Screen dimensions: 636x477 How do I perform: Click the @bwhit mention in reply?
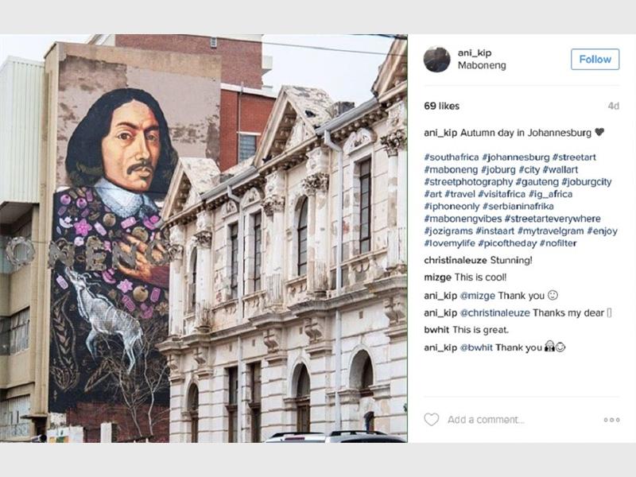click(x=476, y=347)
